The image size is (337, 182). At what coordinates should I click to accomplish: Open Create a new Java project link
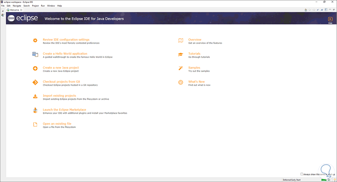pyautogui.click(x=61, y=68)
